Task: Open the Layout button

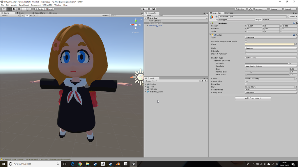Action: 290,9
